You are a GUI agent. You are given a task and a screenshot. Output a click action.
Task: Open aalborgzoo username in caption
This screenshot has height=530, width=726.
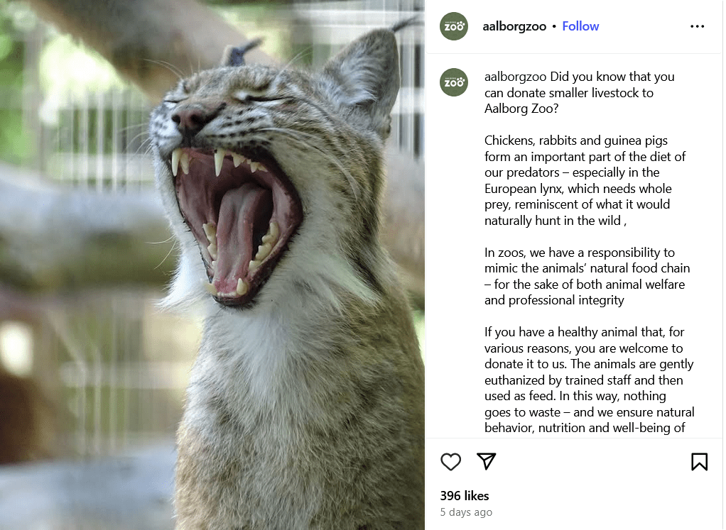coord(515,77)
